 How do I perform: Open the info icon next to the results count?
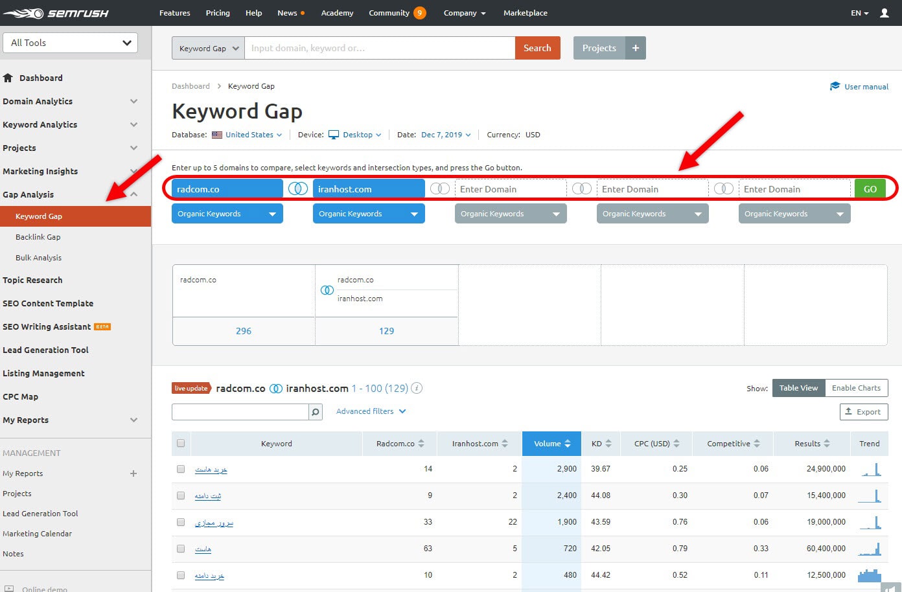coord(417,388)
